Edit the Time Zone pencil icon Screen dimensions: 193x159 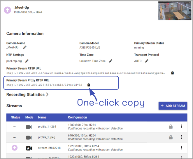click(x=111, y=61)
